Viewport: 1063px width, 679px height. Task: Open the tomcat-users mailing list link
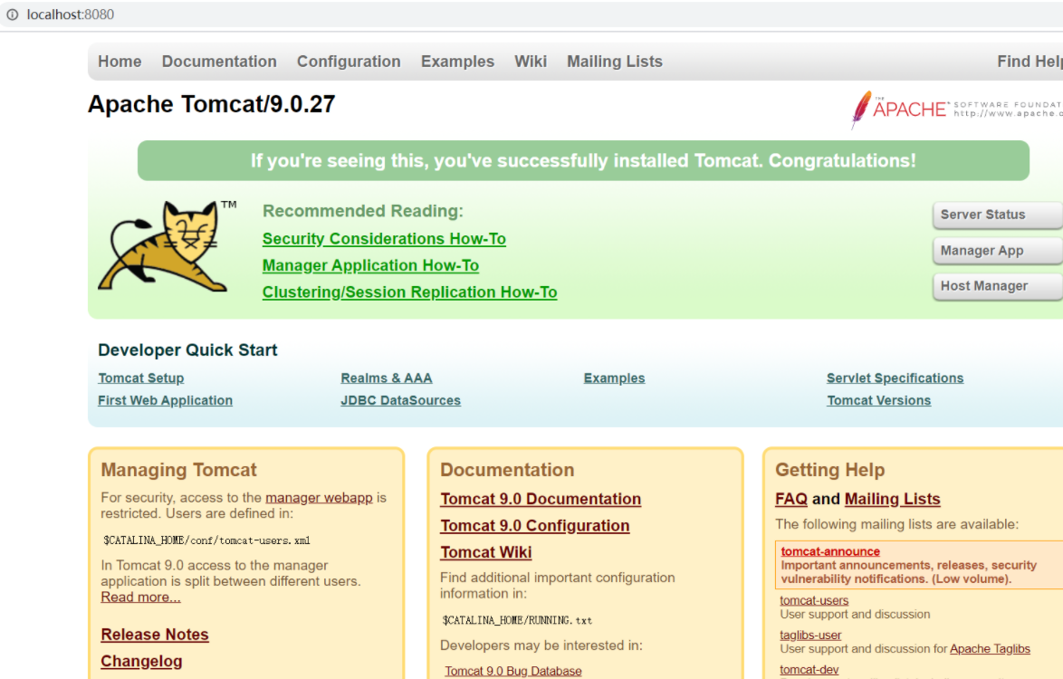click(813, 600)
